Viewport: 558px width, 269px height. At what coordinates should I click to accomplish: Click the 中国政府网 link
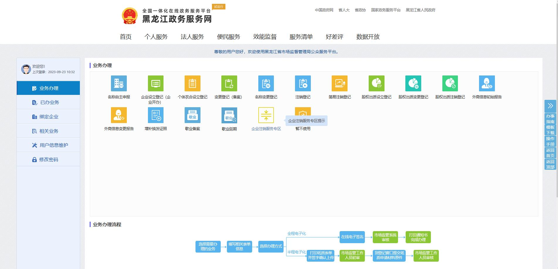click(324, 10)
